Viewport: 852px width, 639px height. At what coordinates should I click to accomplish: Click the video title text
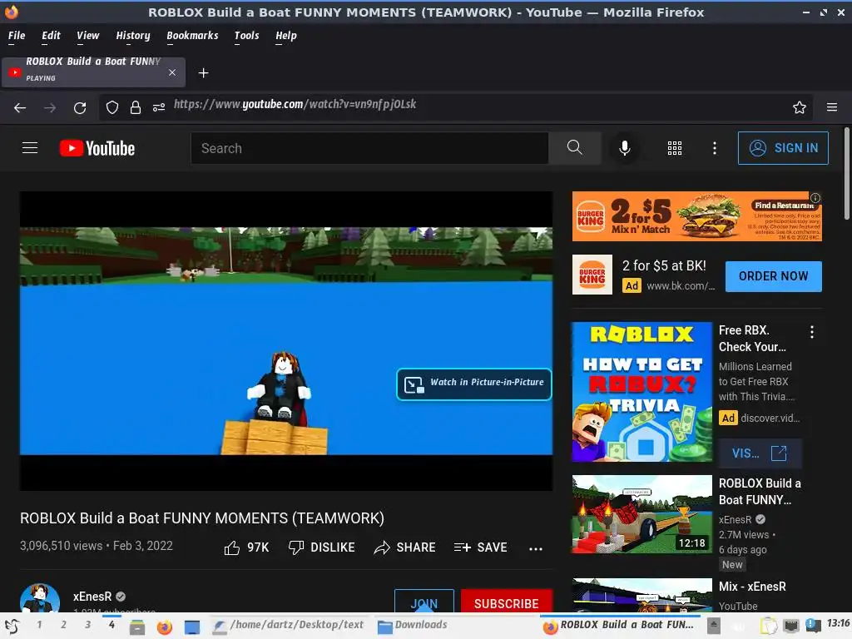pyautogui.click(x=202, y=518)
